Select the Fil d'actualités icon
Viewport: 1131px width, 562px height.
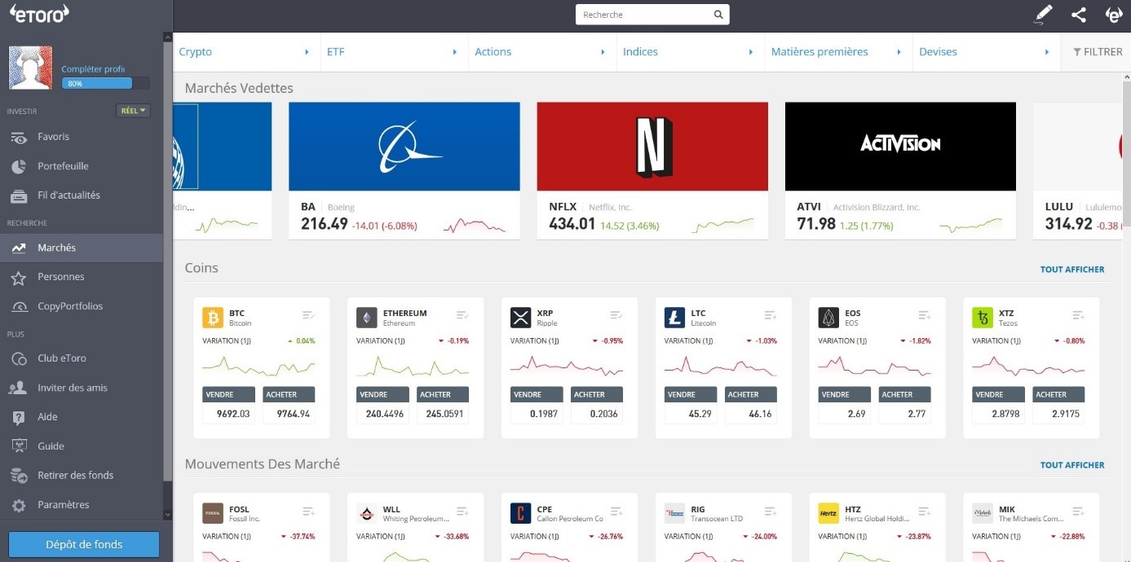(x=23, y=195)
